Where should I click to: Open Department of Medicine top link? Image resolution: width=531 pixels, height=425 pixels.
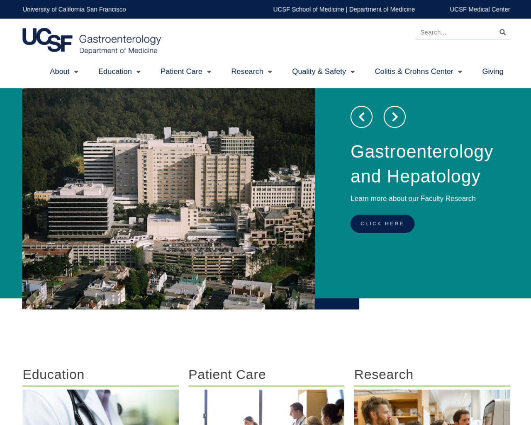pos(382,9)
